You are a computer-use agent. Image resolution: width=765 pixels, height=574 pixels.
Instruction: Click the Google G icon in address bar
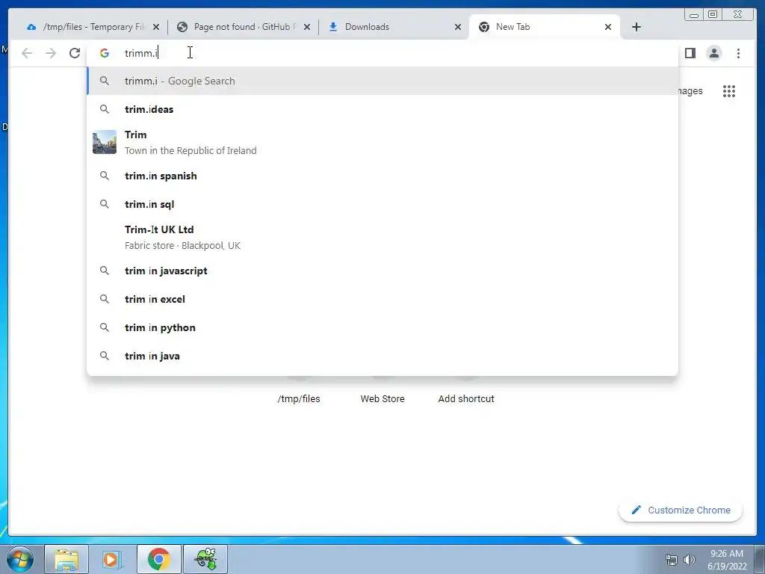pos(105,53)
